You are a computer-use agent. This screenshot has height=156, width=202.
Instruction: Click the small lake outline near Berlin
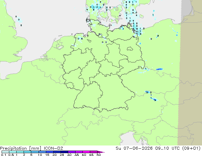click(130, 49)
